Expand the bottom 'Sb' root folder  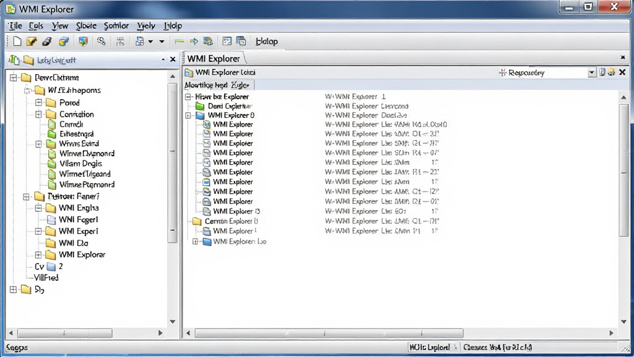click(x=14, y=289)
